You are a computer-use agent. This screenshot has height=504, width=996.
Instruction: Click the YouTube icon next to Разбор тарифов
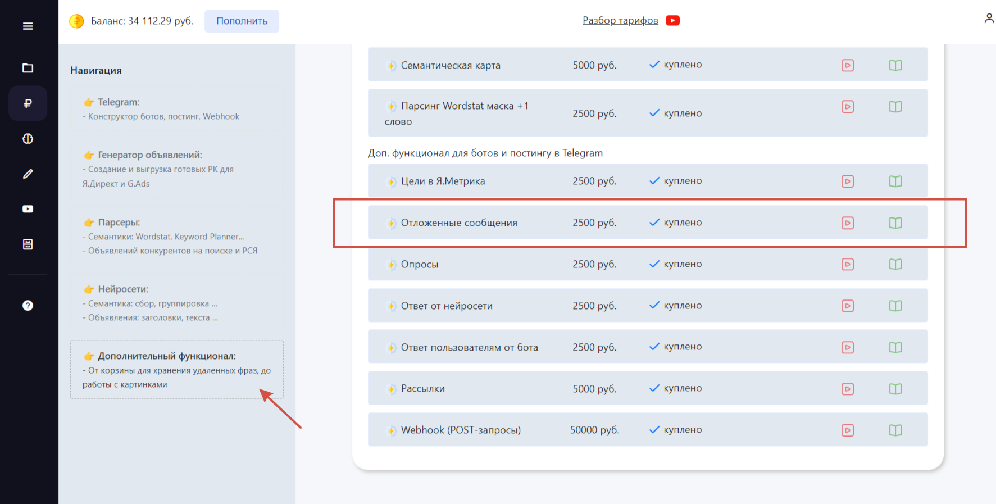[672, 20]
